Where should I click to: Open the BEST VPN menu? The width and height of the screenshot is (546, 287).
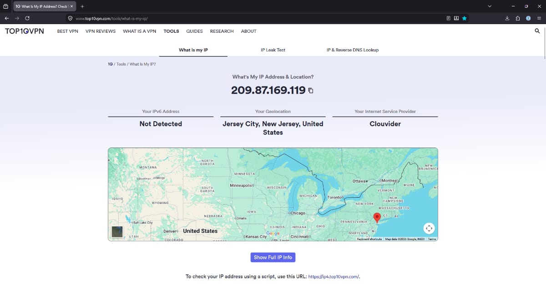68,31
